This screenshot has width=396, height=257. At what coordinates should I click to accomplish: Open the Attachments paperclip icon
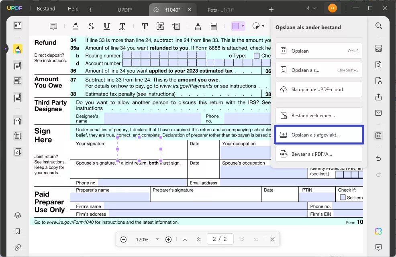(x=18, y=247)
